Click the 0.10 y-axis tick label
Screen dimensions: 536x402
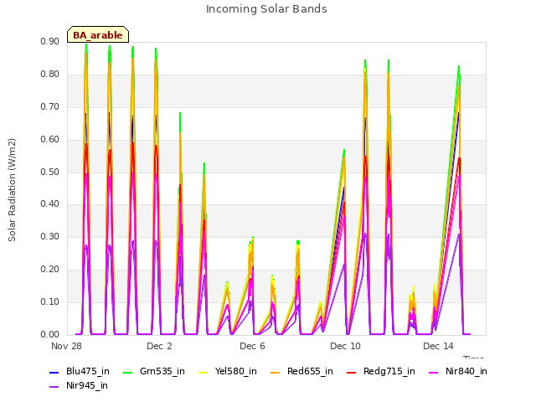[x=50, y=301]
